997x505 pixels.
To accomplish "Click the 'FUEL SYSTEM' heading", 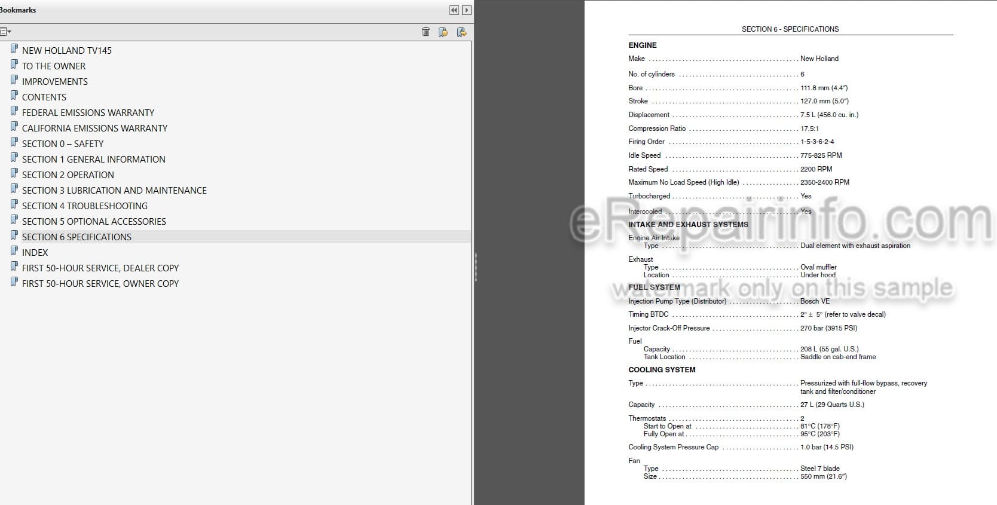I will point(655,287).
